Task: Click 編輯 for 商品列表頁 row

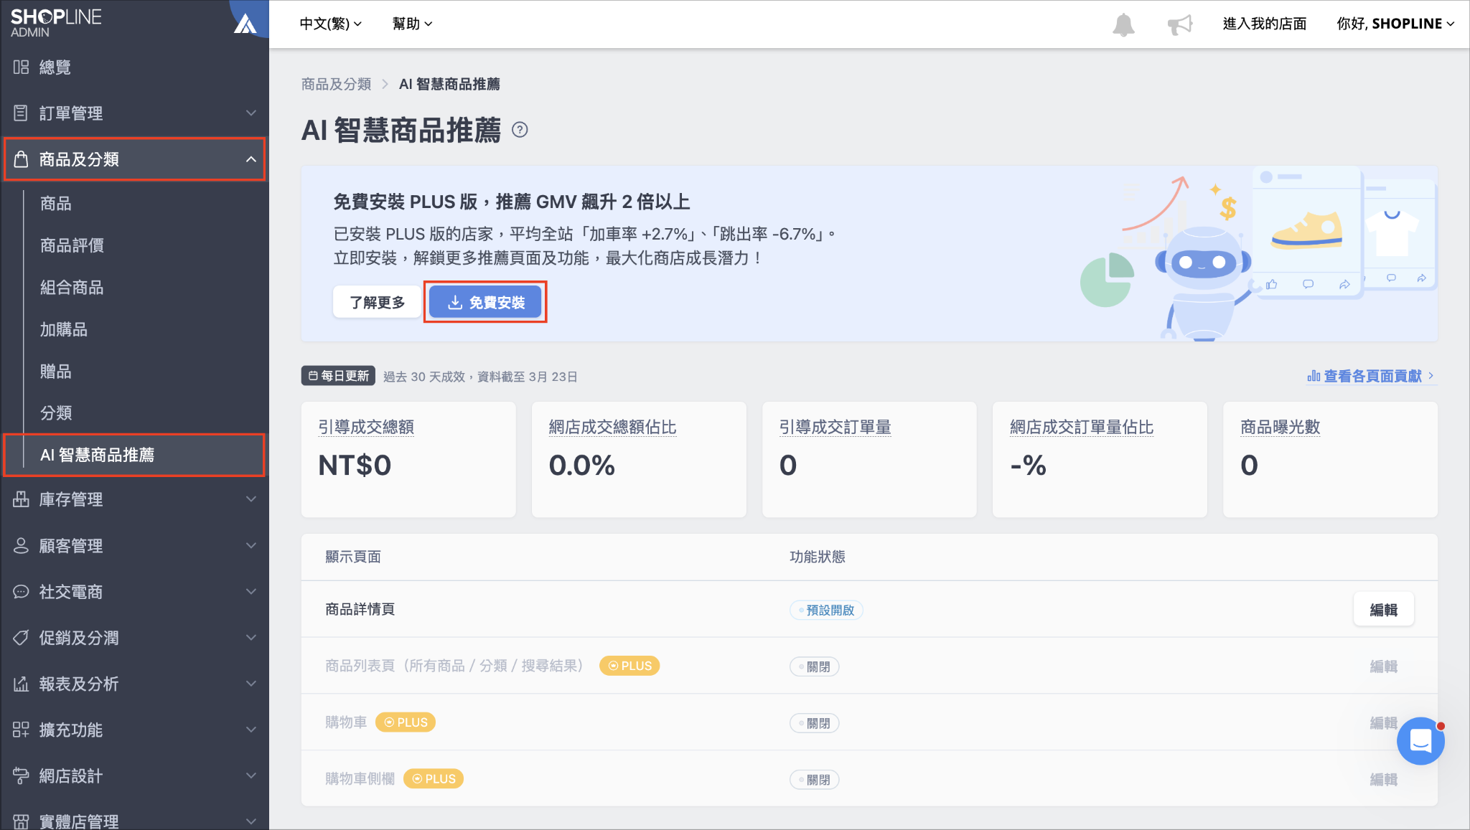Action: coord(1383,666)
